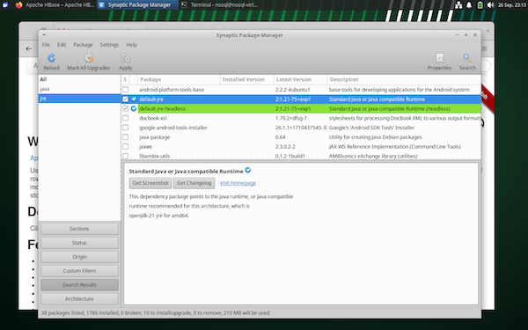Sort by Installed Version column header
The height and width of the screenshot is (330, 528).
click(246, 79)
